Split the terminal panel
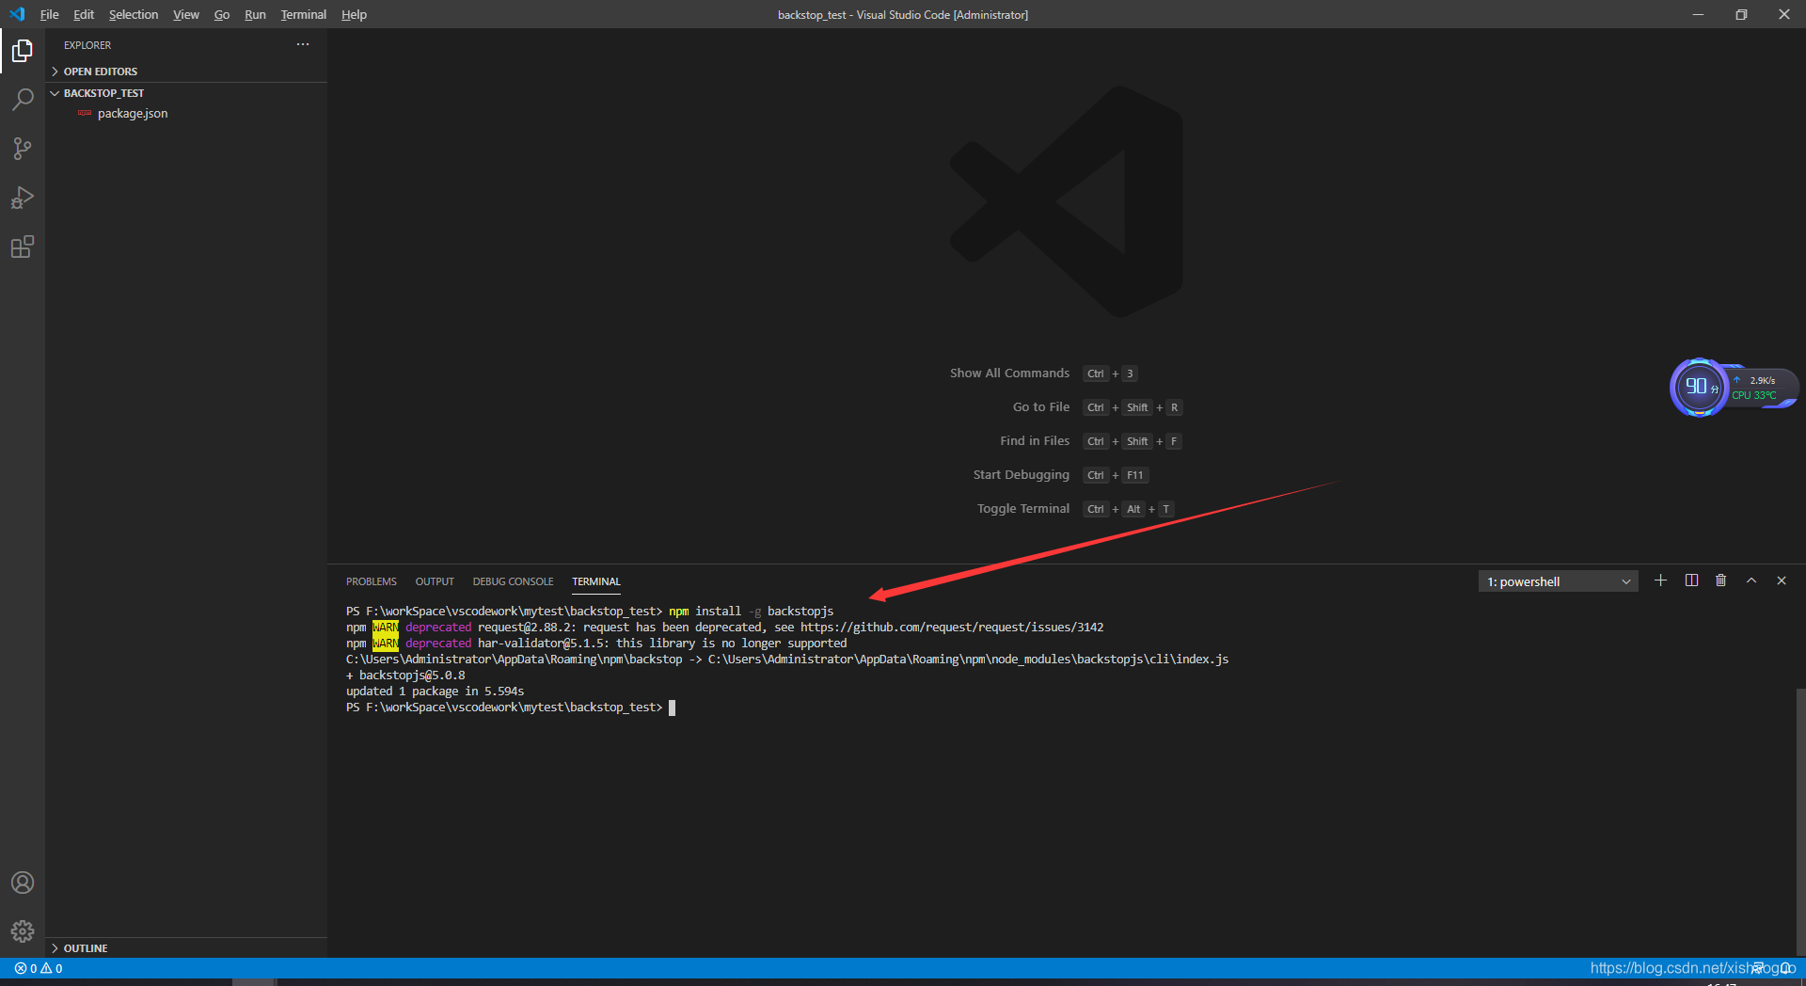The width and height of the screenshot is (1806, 986). click(x=1691, y=580)
